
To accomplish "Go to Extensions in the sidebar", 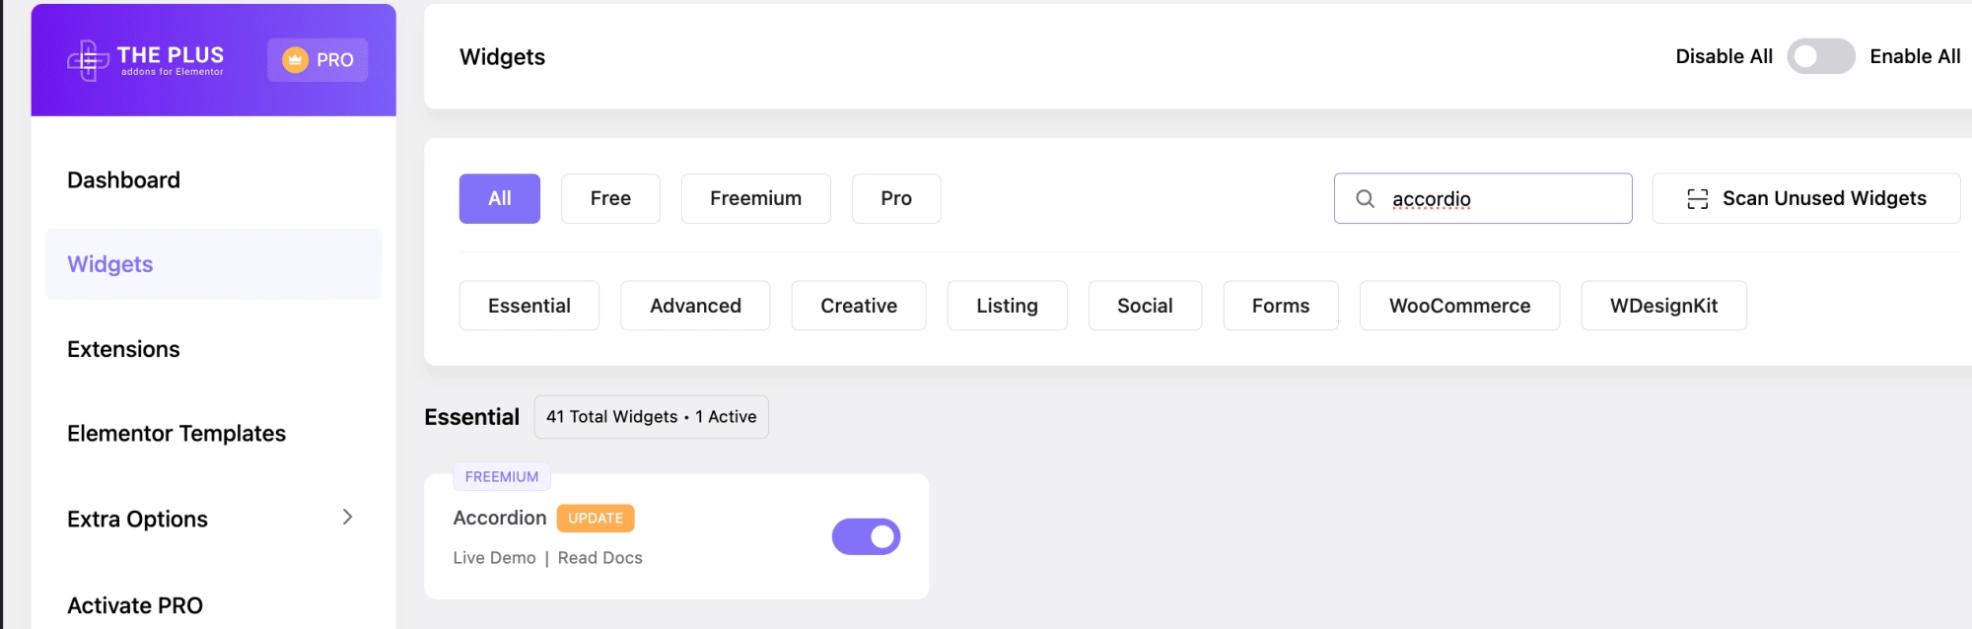I will 123,348.
